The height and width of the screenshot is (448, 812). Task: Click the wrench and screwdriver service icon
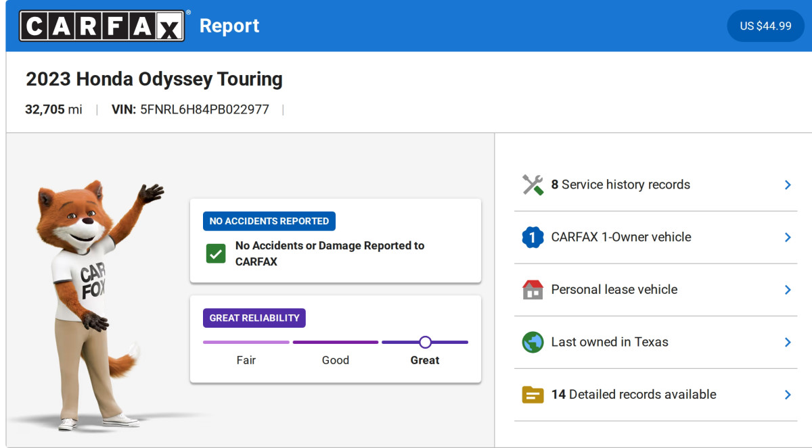click(533, 184)
